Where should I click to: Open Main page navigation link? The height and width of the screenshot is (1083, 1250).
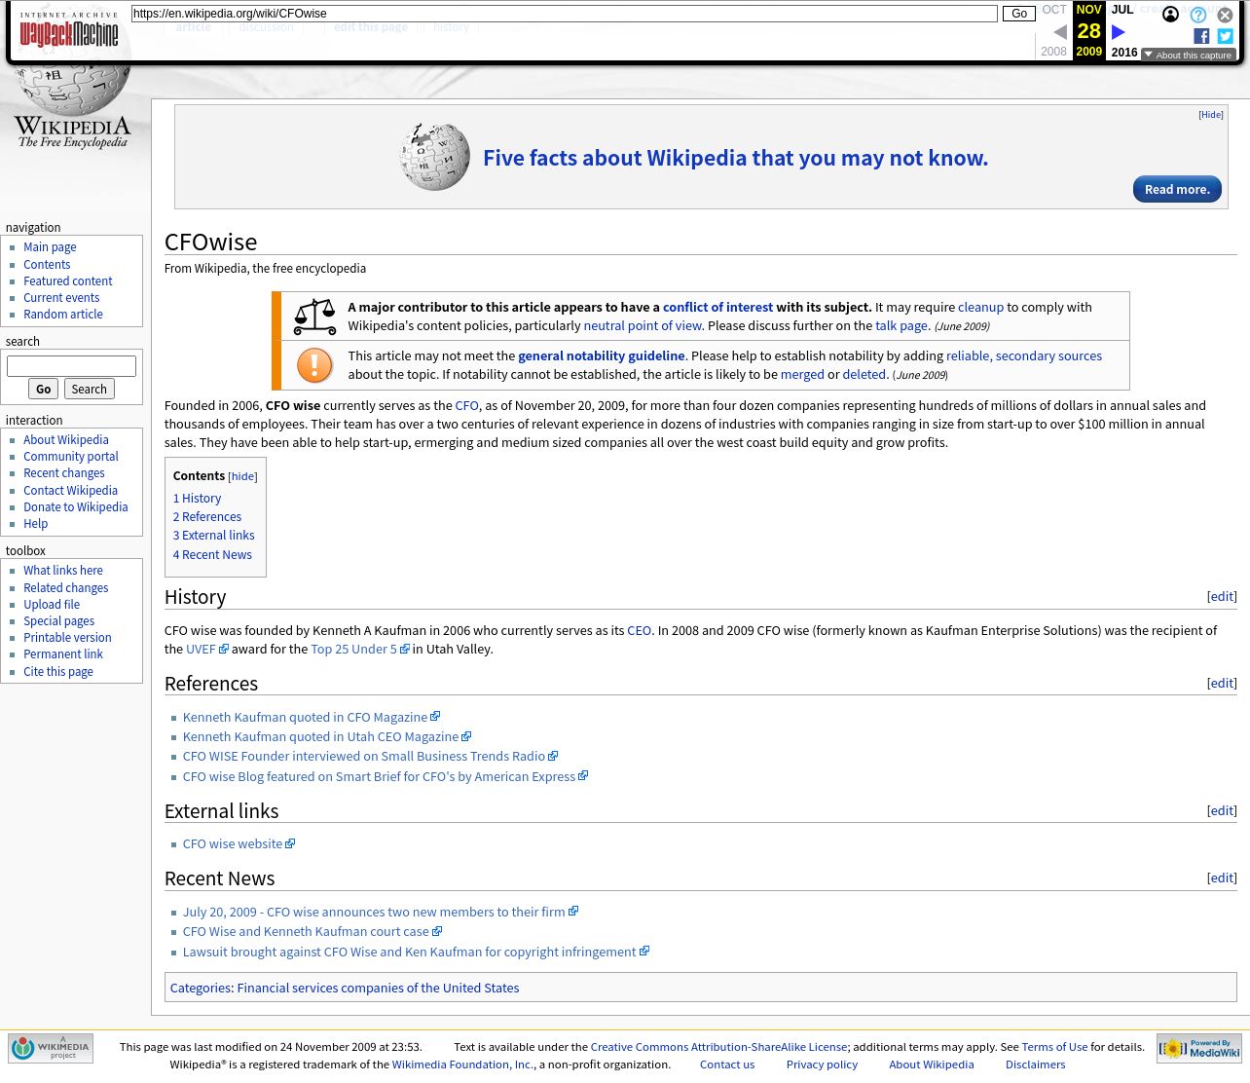tap(50, 247)
